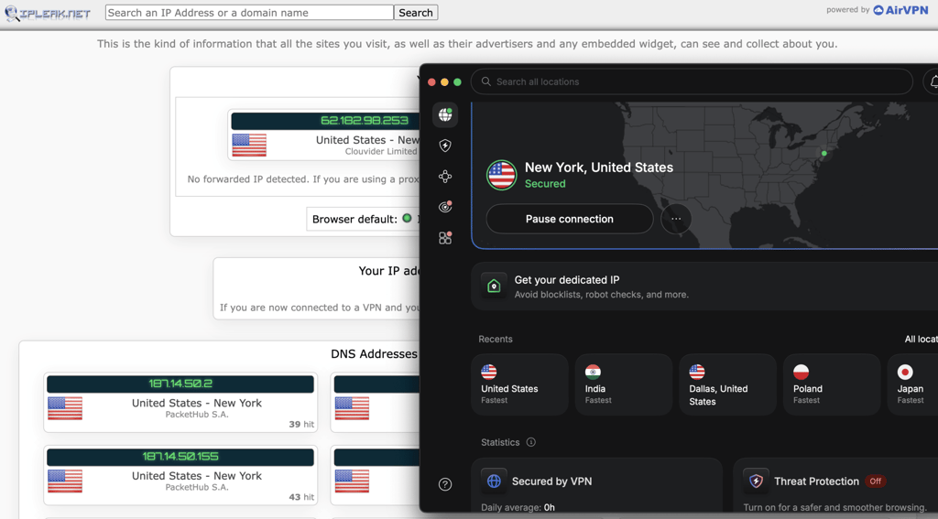This screenshot has height=519, width=938.
Task: Click the flag beside DNS 187.14.50.2
Action: (x=65, y=408)
